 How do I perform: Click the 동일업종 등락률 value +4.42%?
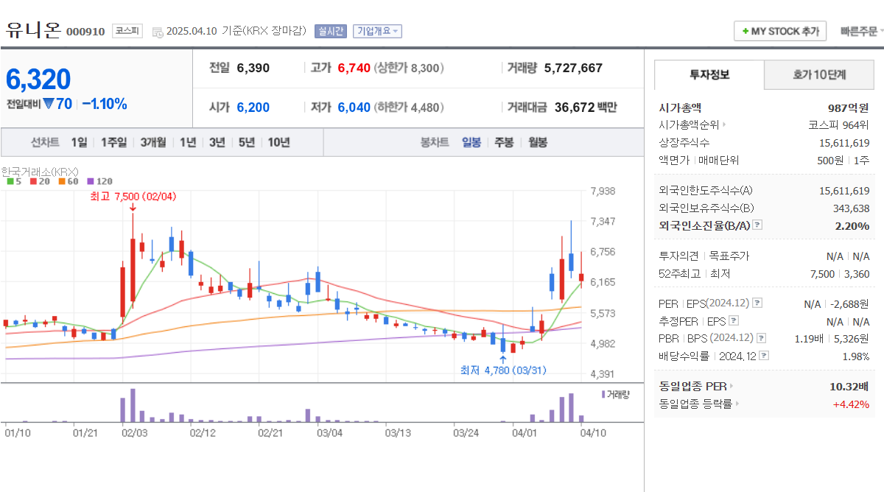point(851,404)
